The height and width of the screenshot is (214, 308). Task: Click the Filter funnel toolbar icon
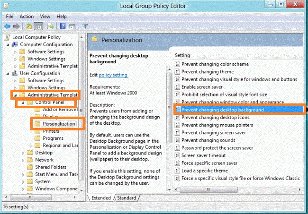[85, 26]
